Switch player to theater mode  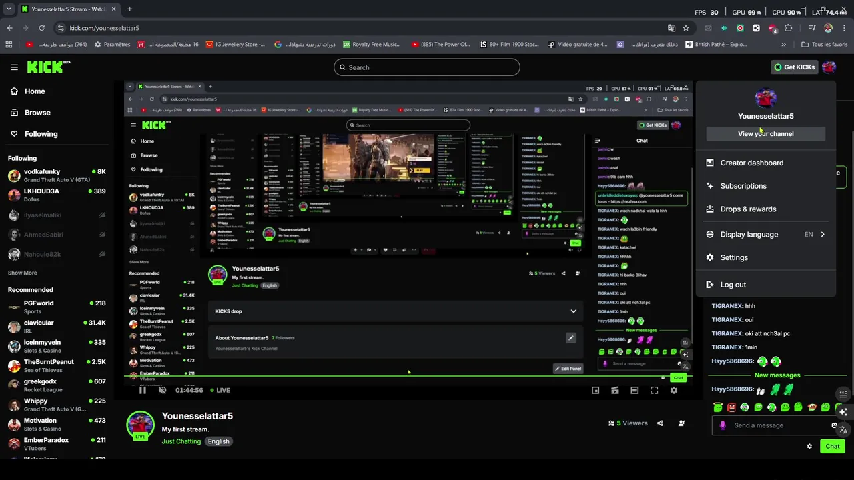pos(634,391)
